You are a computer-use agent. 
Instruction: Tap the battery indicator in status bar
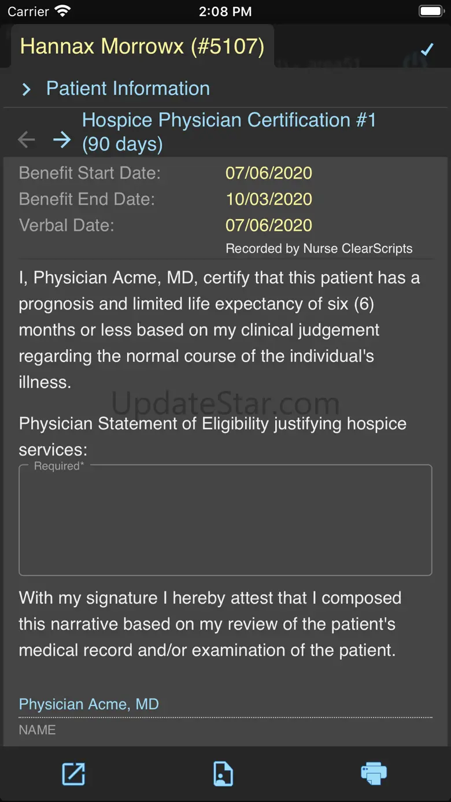(x=431, y=11)
